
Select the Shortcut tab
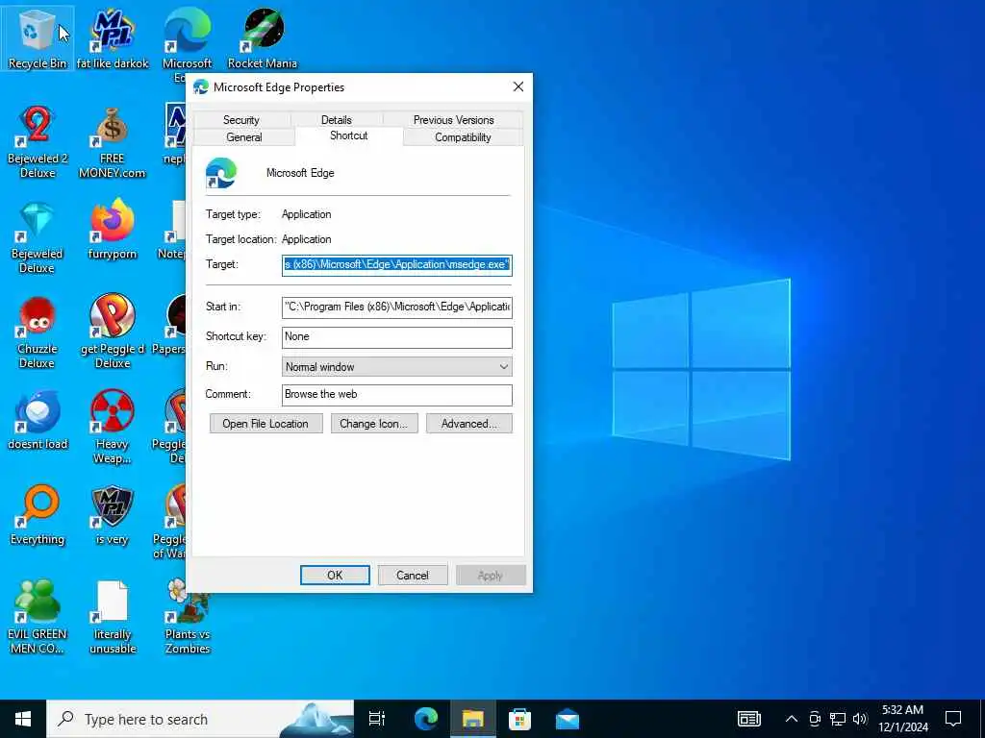[x=348, y=135]
